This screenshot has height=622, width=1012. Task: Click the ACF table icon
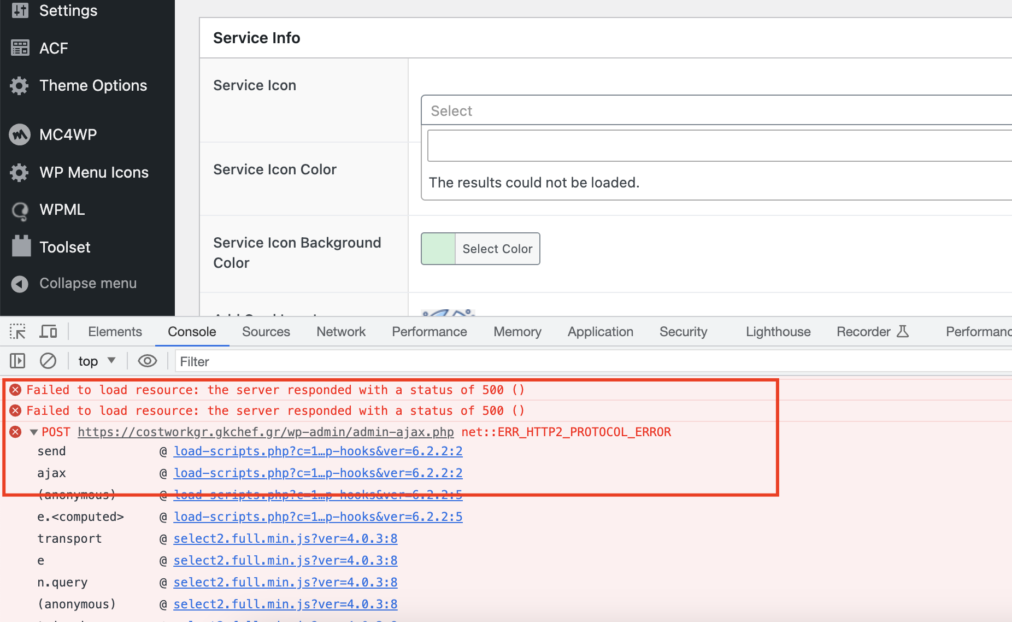20,48
